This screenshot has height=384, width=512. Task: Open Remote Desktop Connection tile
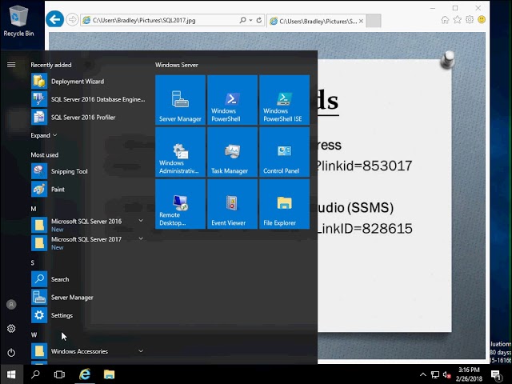tap(180, 204)
